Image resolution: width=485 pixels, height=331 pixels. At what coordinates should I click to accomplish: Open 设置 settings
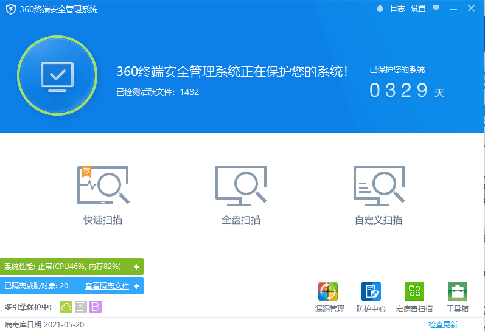(x=418, y=9)
